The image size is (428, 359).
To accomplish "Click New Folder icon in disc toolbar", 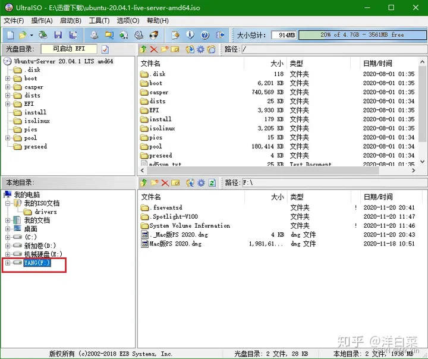I will point(164,49).
